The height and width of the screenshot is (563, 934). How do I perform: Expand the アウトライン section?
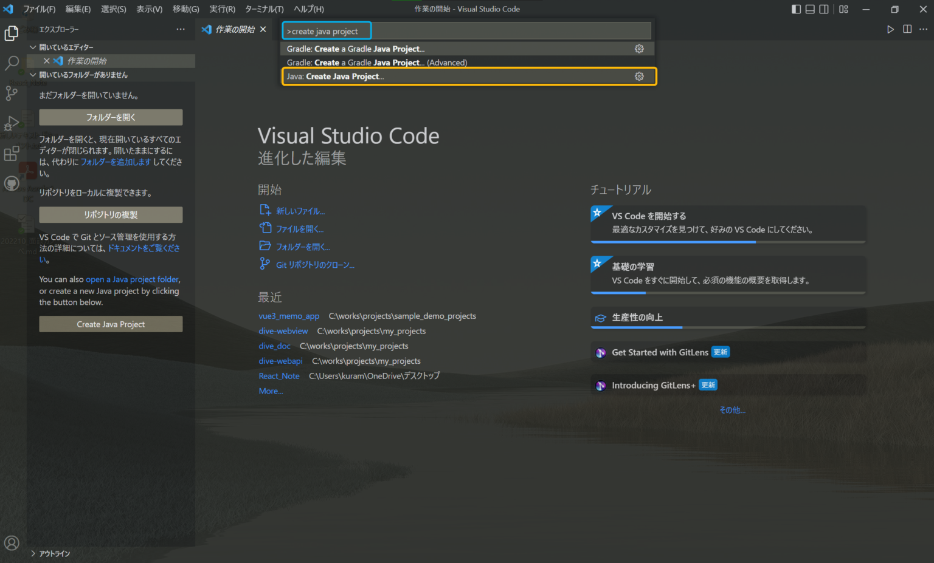tap(54, 553)
